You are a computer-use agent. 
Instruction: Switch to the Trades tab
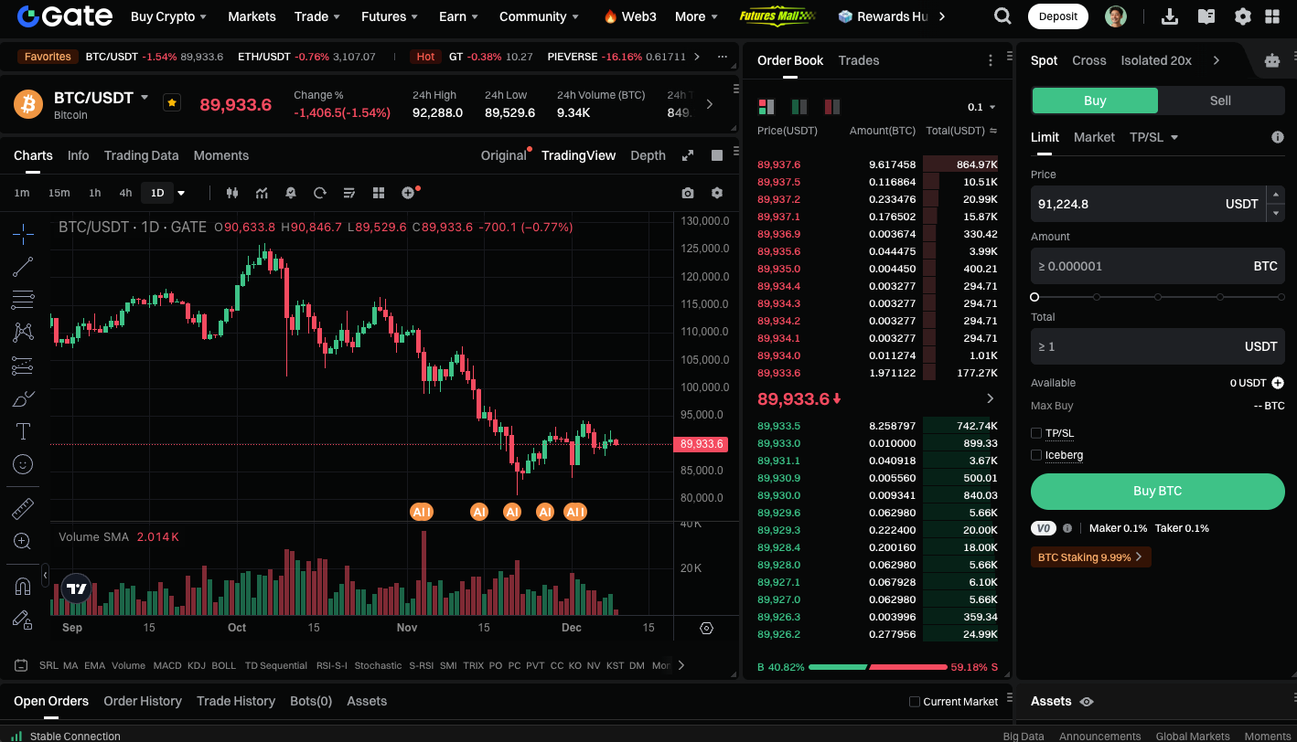[x=859, y=60]
